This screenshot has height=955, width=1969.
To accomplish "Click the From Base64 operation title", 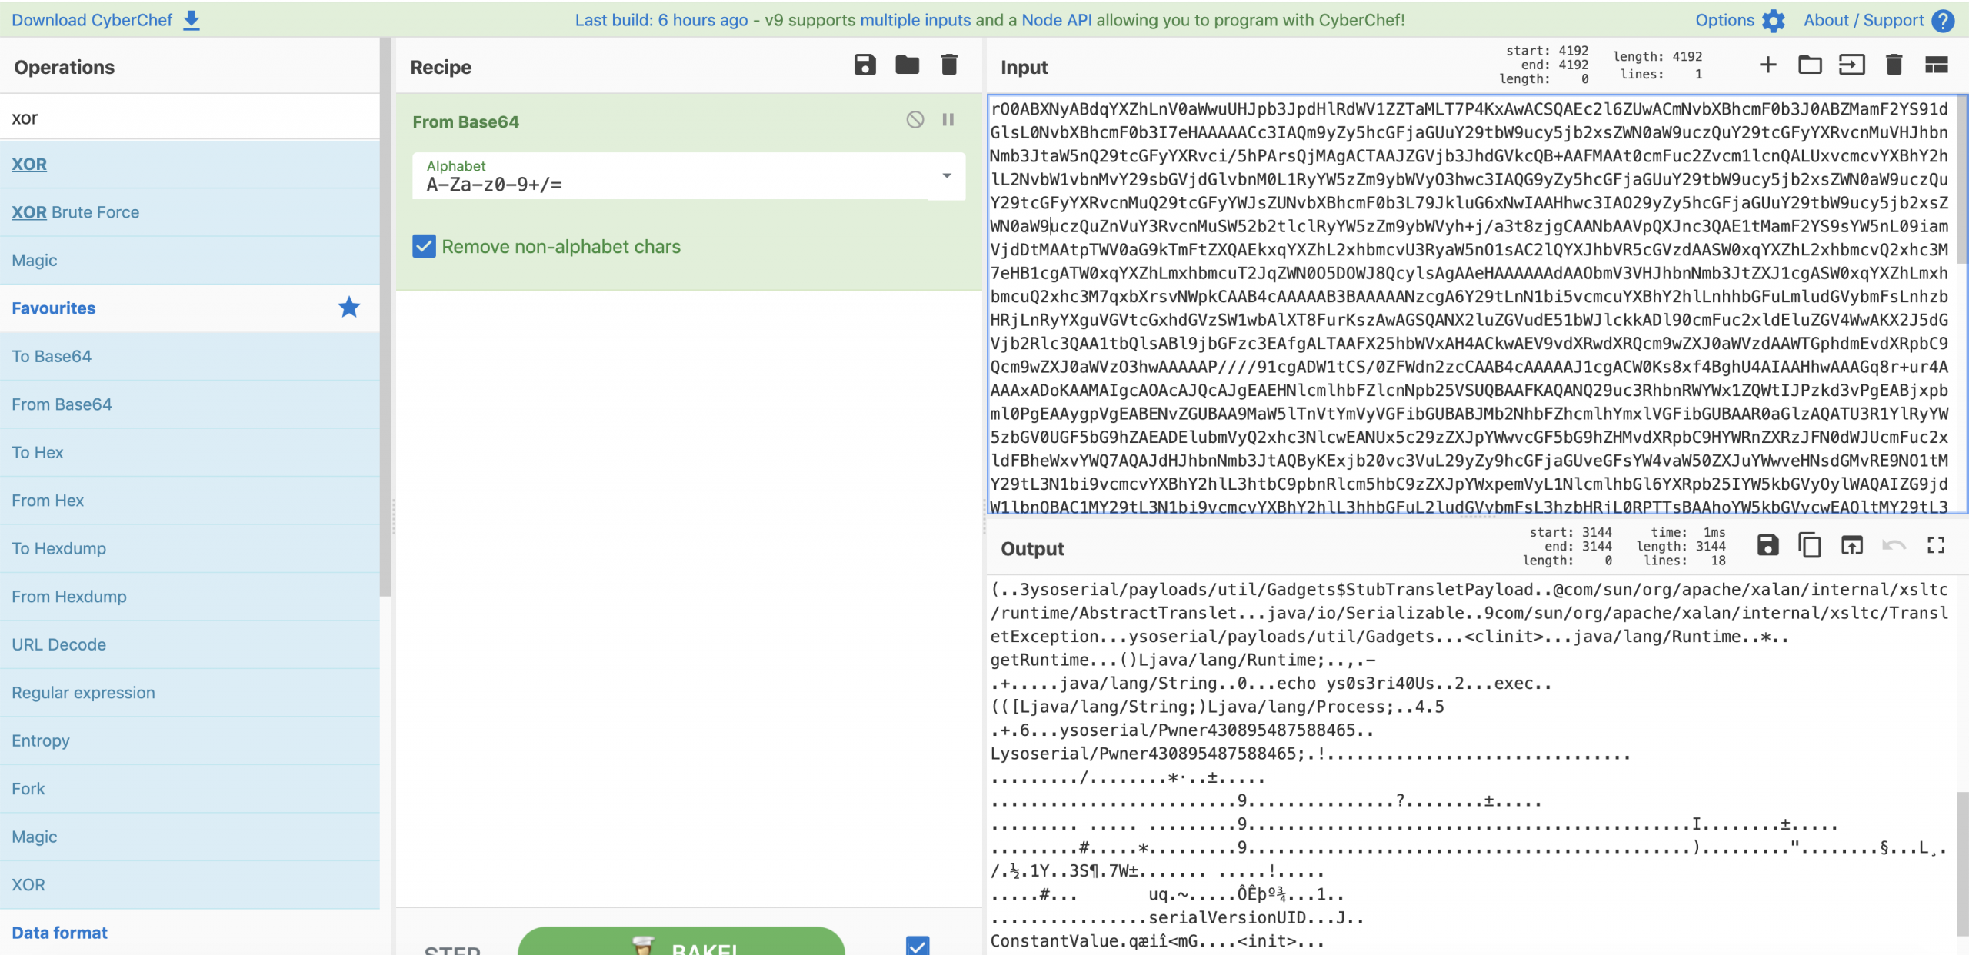I will point(465,121).
